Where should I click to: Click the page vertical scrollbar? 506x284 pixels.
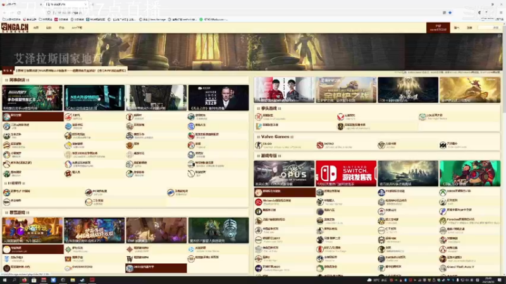(x=504, y=148)
